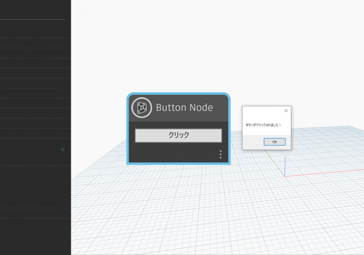Click the Button Node circular package icon
The image size is (364, 255).
[x=140, y=108]
